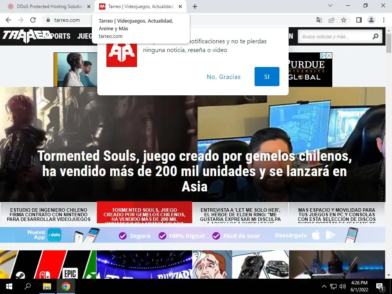The height and width of the screenshot is (294, 392).
Task: Accept notifications with the SI button
Action: coord(267,77)
